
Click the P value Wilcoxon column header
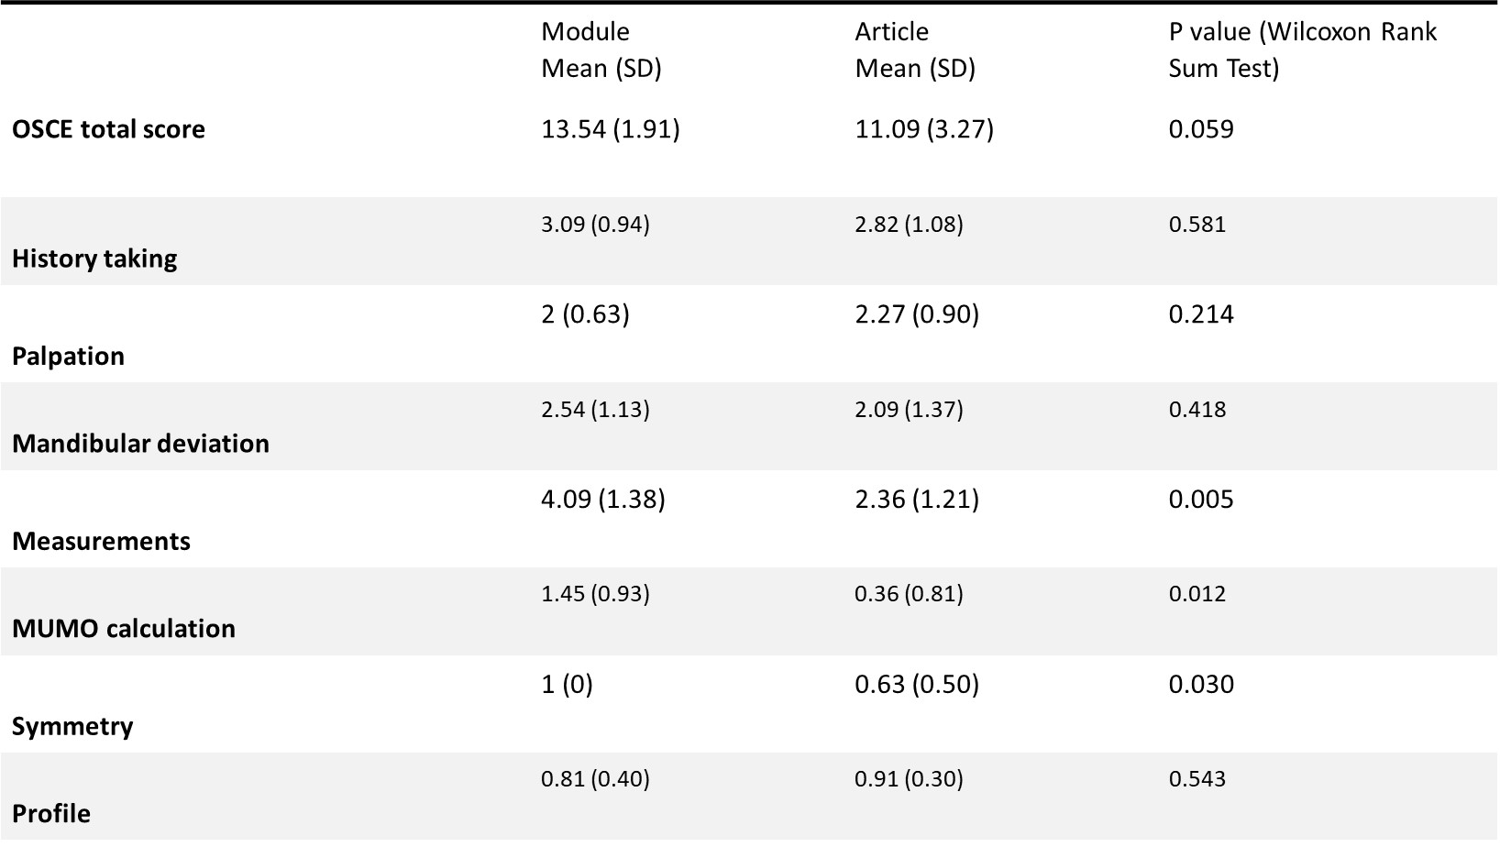pos(1302,49)
